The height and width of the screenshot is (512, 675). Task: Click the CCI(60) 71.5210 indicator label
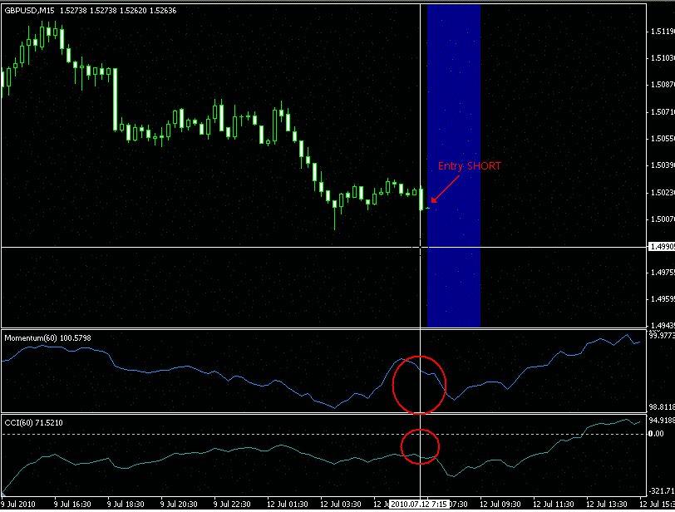[33, 423]
